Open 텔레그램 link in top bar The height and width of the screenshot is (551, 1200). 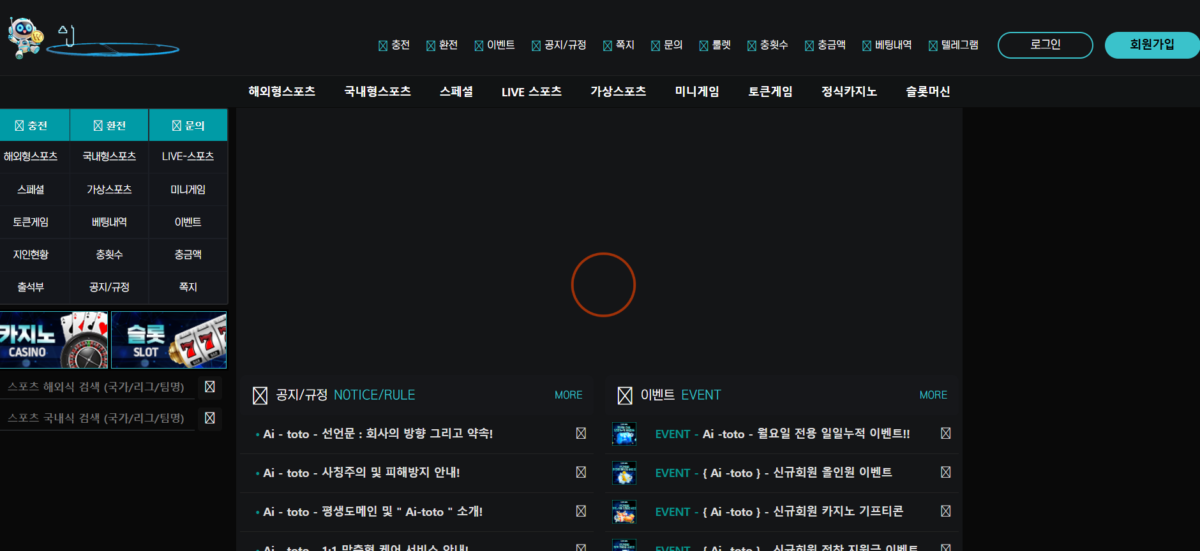coord(953,45)
